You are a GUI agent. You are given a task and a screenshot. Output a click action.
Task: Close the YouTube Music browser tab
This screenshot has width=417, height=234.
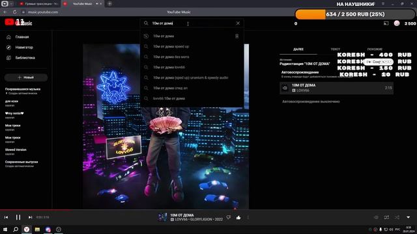[101, 4]
